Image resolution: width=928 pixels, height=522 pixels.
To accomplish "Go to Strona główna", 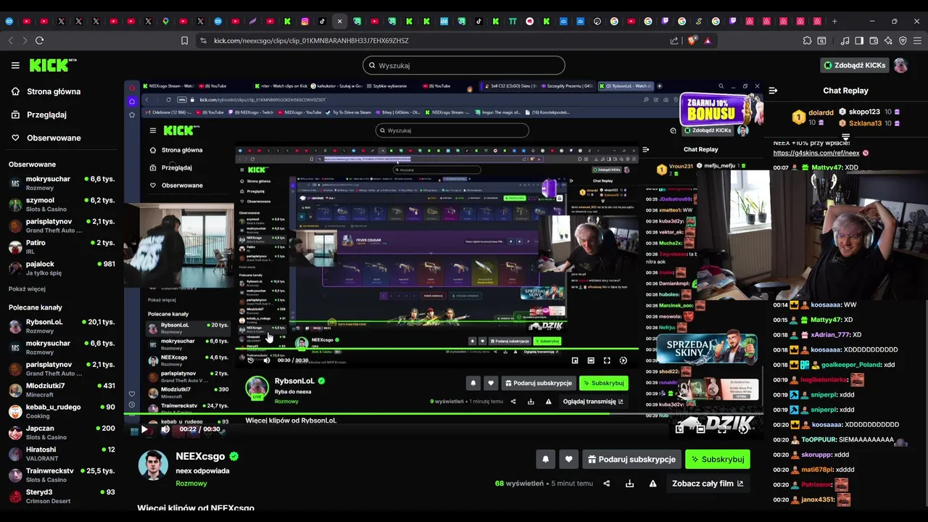I will pos(54,91).
